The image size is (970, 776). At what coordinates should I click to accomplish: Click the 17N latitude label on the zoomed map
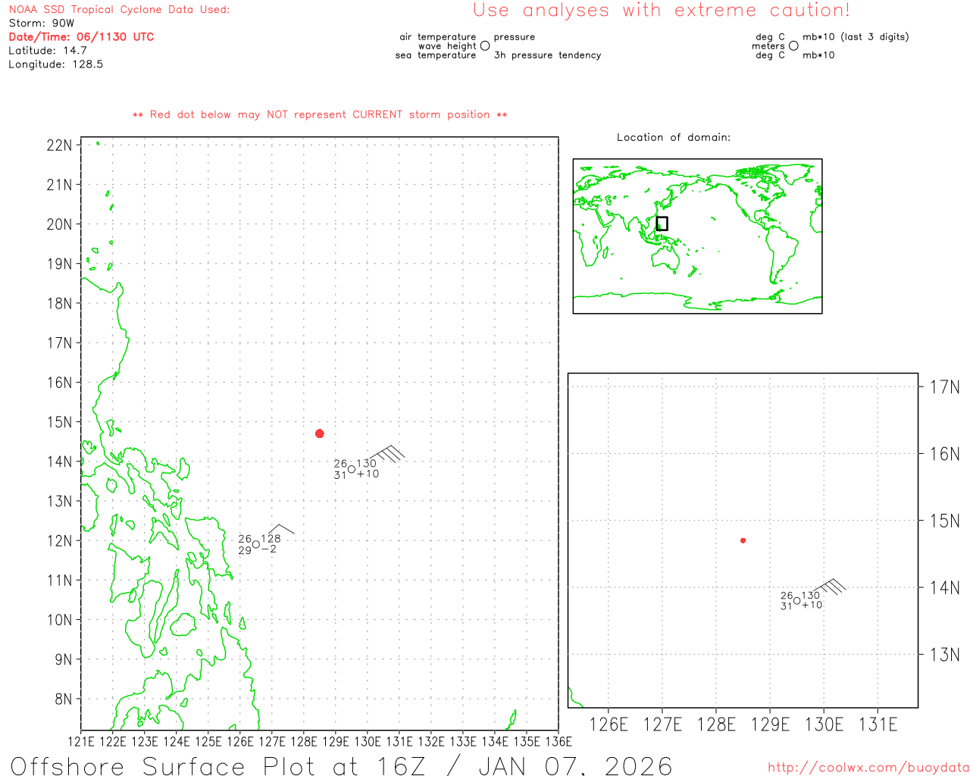(x=944, y=387)
